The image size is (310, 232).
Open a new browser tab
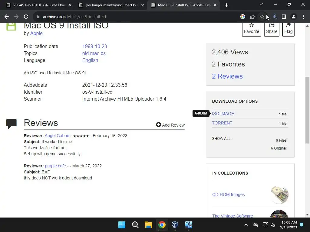pos(226,5)
